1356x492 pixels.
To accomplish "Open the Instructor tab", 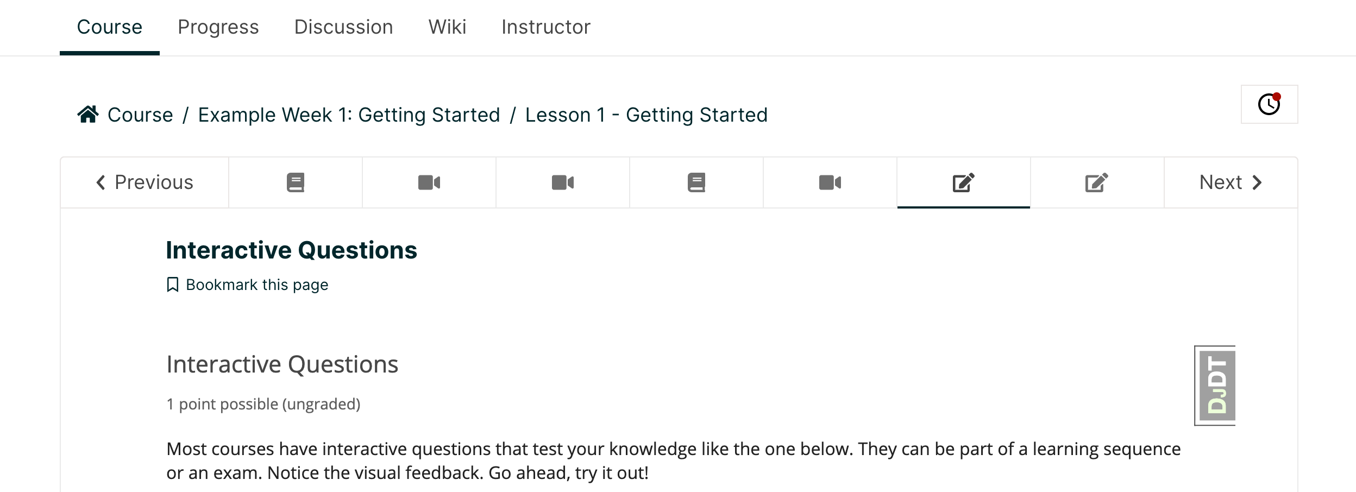I will (x=546, y=27).
